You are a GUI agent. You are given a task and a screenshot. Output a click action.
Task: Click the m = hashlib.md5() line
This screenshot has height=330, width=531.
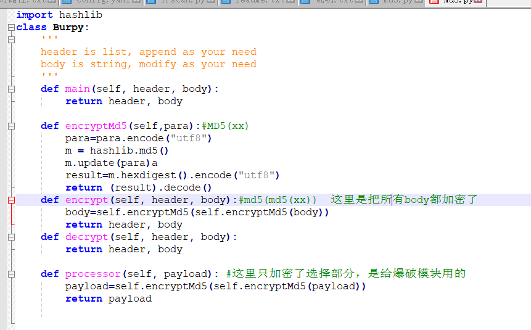[x=117, y=151]
